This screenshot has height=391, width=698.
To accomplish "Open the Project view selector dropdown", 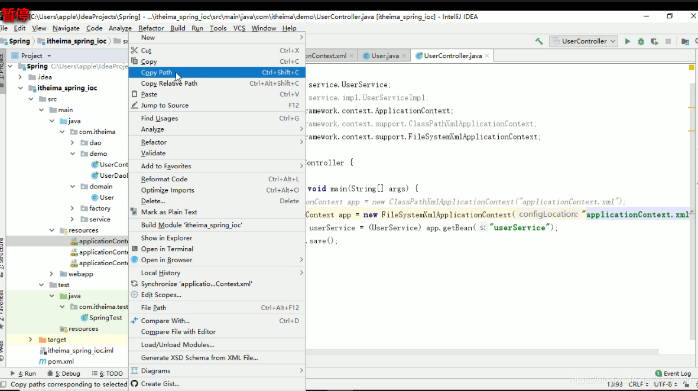I will [49, 56].
